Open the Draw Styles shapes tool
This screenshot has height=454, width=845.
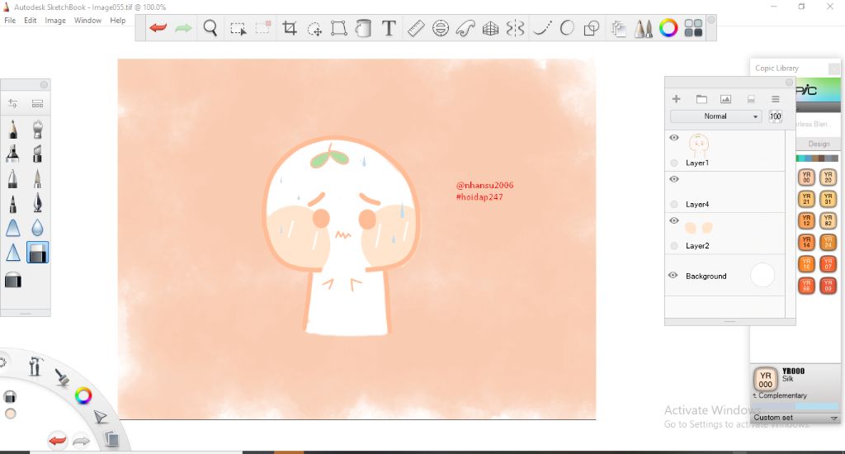[x=591, y=28]
